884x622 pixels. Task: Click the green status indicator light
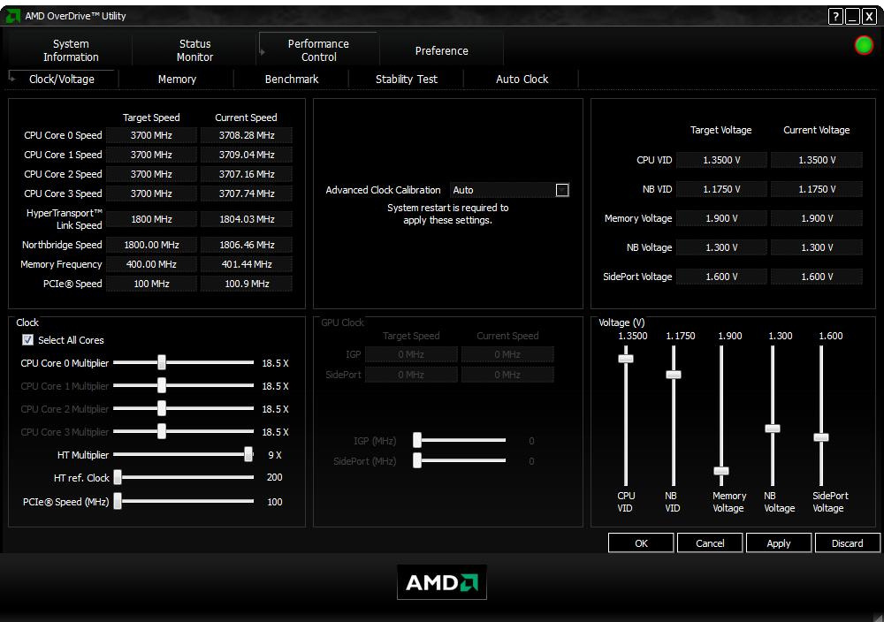pos(864,45)
